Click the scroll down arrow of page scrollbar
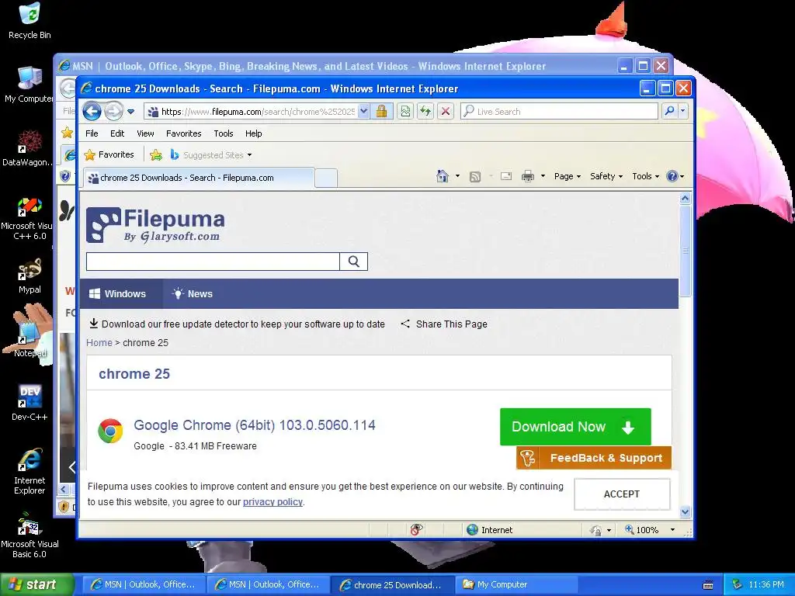The image size is (795, 596). click(685, 512)
